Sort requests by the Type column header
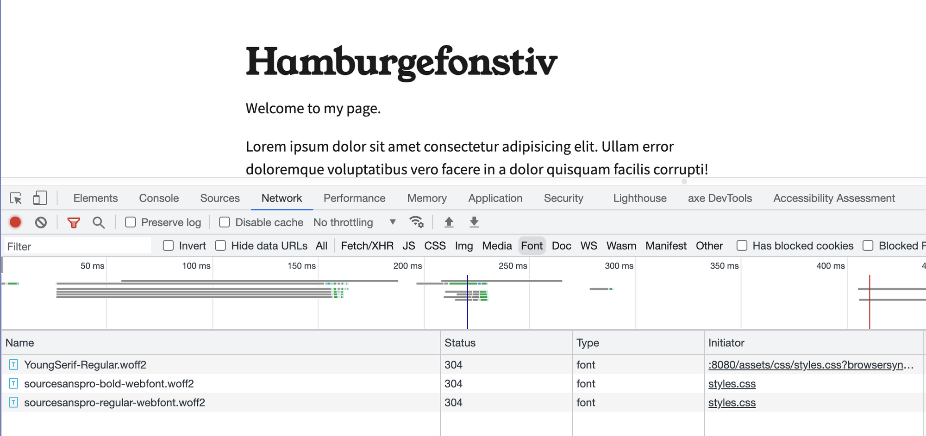This screenshot has height=436, width=926. [x=638, y=343]
